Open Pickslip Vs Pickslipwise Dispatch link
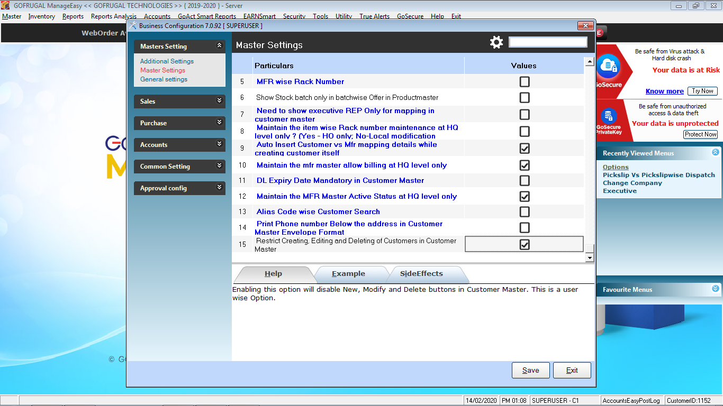723x406 pixels. [659, 175]
